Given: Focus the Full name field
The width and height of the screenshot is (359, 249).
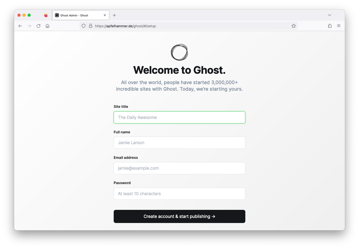Looking at the screenshot, I should pyautogui.click(x=179, y=143).
